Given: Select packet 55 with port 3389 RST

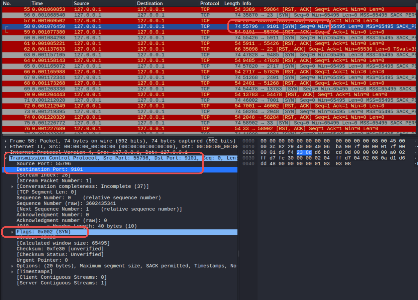Looking at the screenshot, I should coord(210,9).
